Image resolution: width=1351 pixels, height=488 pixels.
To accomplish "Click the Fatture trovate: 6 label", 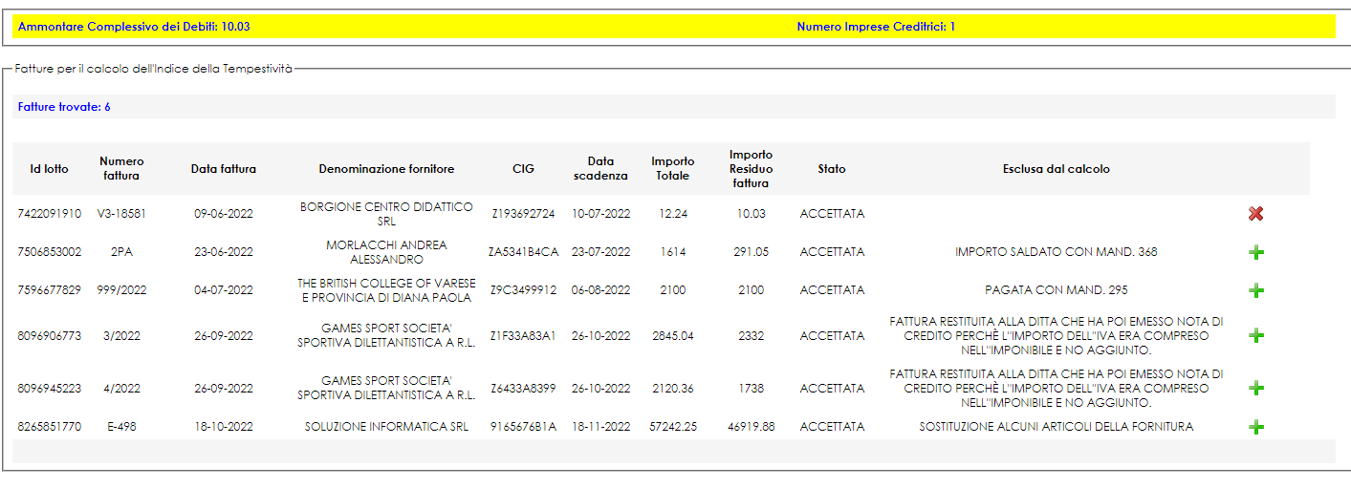I will coord(64,107).
